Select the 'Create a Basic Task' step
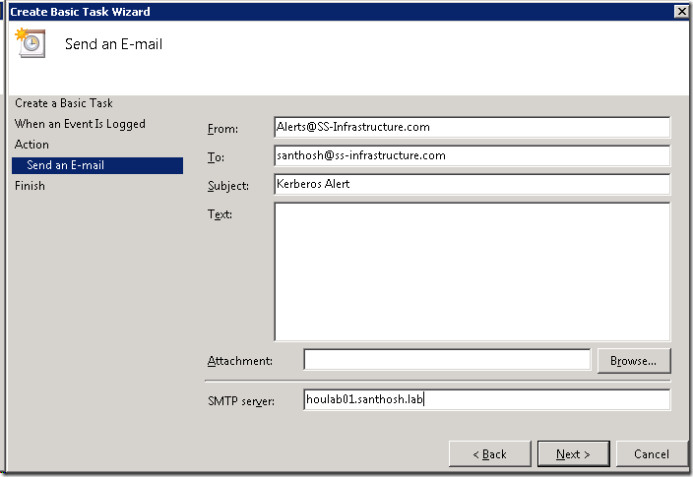 pos(64,103)
